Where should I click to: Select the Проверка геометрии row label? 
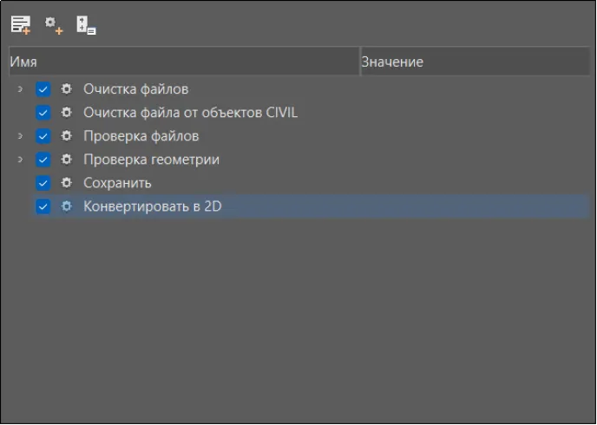tap(151, 160)
